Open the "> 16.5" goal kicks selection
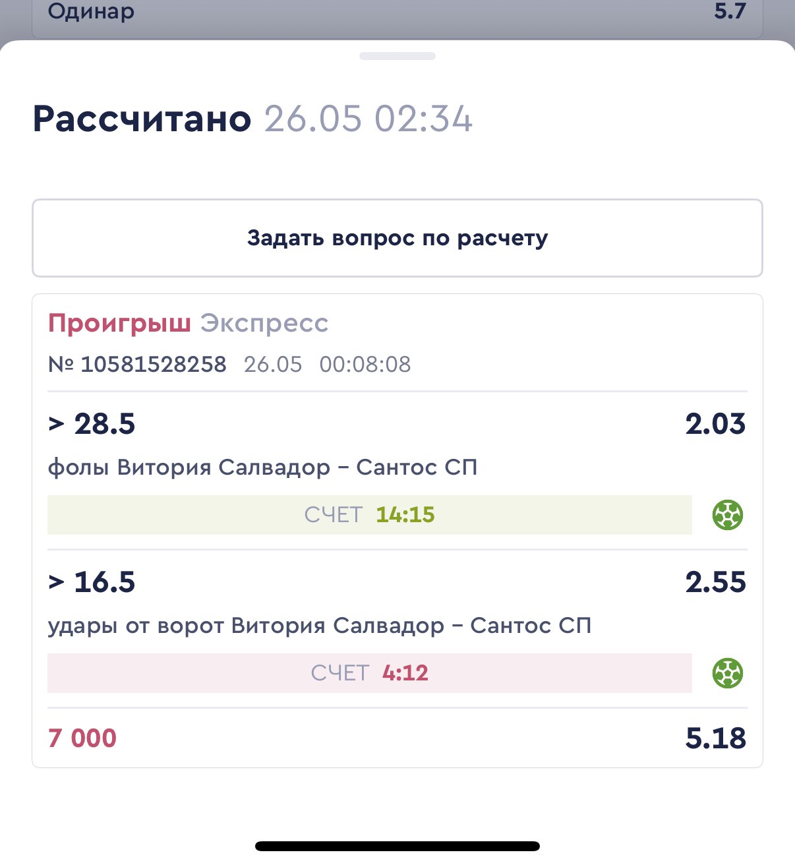This screenshot has height=867, width=795. [92, 582]
